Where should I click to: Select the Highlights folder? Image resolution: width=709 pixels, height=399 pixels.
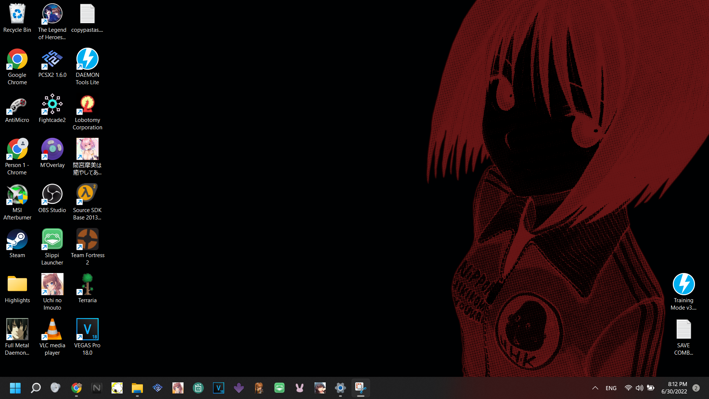(17, 284)
